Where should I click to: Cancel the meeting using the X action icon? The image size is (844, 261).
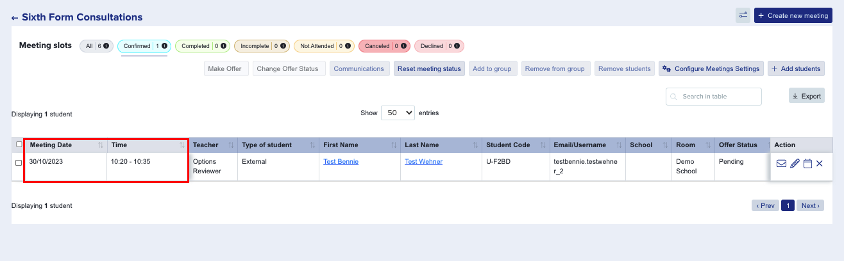(x=820, y=164)
